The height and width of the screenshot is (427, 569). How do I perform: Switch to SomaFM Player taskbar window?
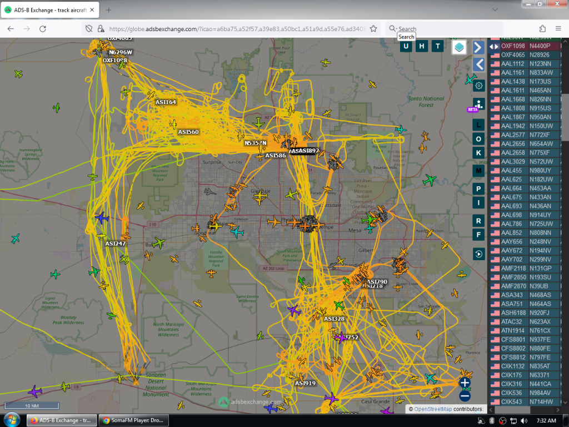133,420
